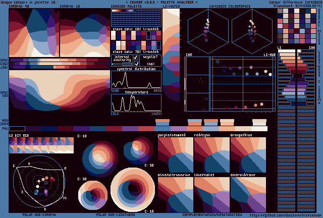
Task: Click the indexed palette dotted grid
Action: (x=136, y=18)
